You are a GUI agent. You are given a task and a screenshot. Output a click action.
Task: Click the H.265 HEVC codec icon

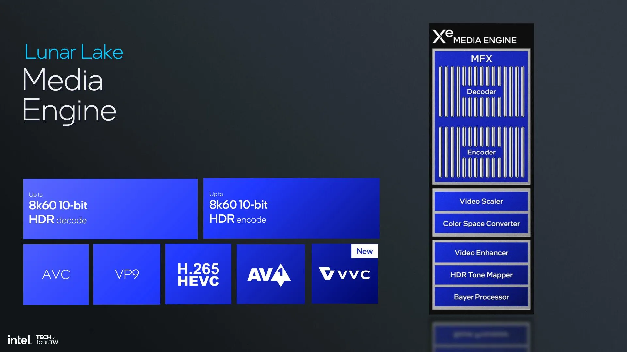pos(198,274)
